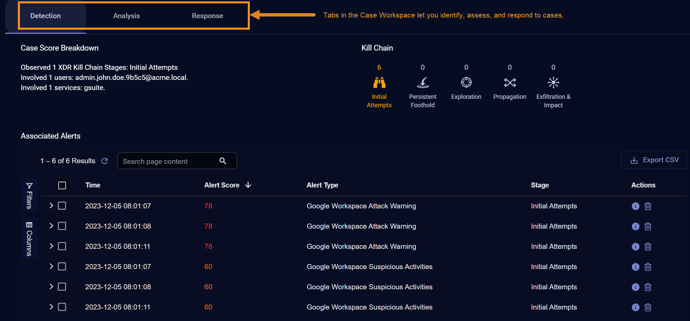Delete the last Suspicious Activities alert
Image resolution: width=690 pixels, height=321 pixels.
(648, 308)
